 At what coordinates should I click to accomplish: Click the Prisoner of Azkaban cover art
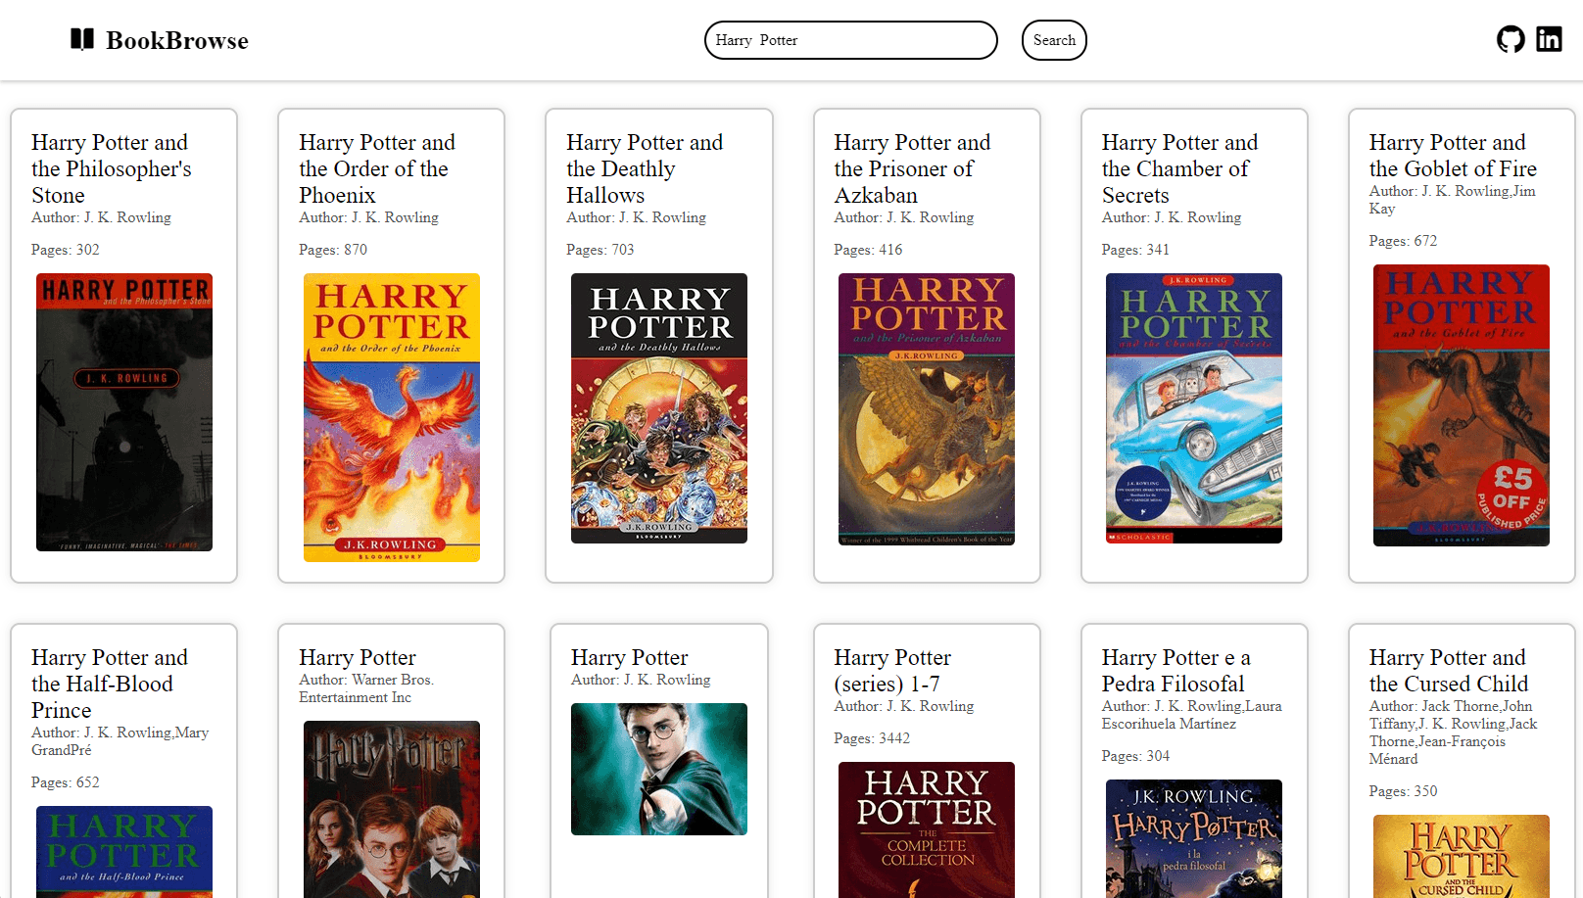coord(926,408)
